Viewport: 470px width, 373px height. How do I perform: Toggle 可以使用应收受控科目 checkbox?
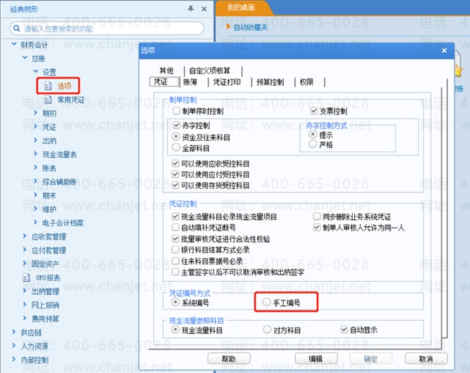pyautogui.click(x=175, y=164)
